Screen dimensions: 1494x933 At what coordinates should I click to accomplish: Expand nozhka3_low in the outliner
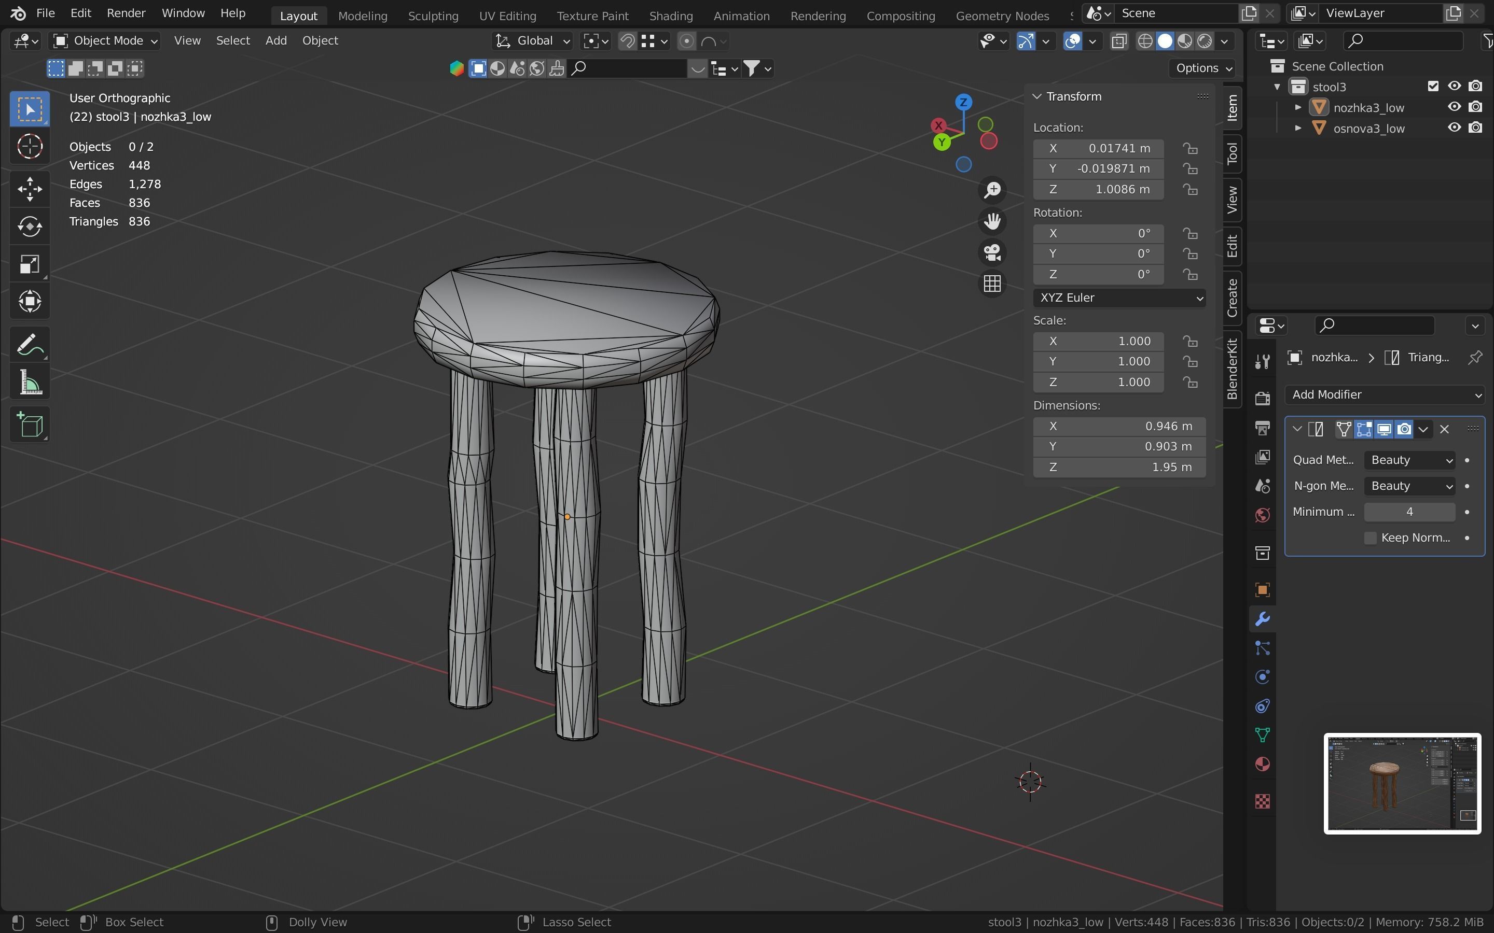[1298, 107]
